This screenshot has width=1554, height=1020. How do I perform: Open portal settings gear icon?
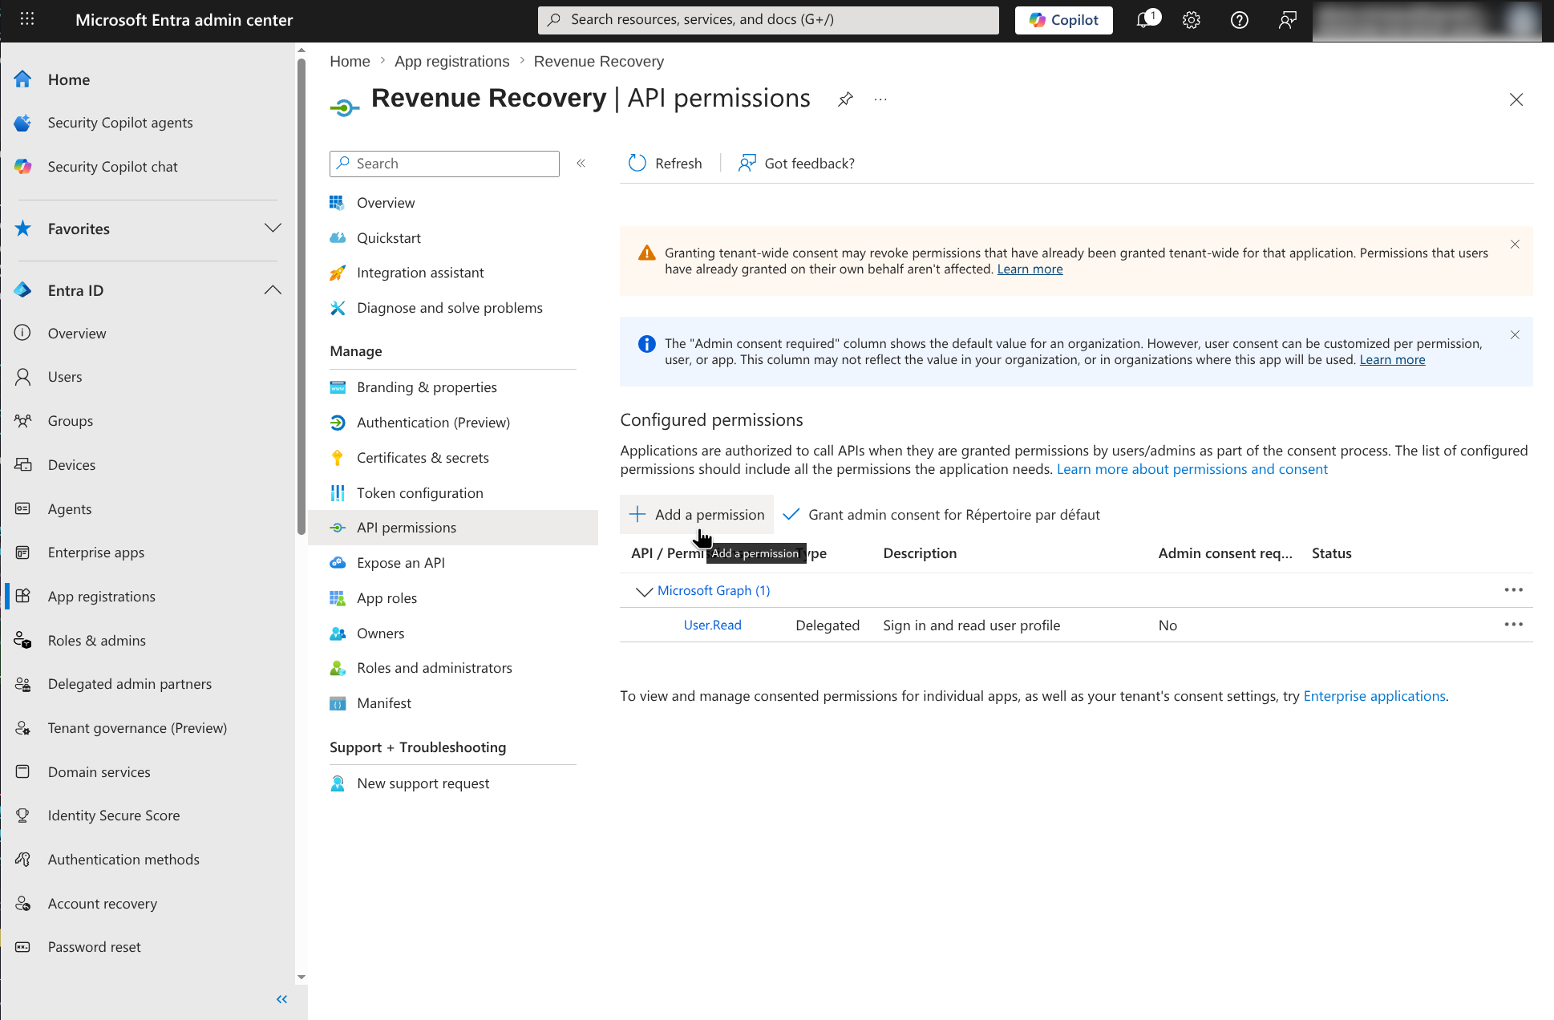1192,19
